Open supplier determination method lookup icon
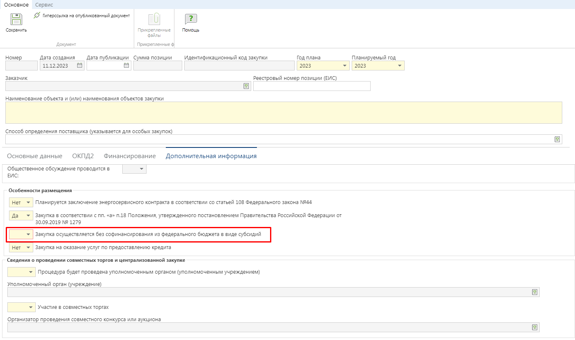 [557, 139]
